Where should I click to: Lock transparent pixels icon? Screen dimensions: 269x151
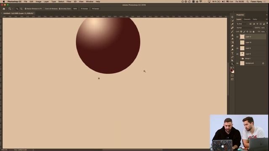click(x=241, y=32)
